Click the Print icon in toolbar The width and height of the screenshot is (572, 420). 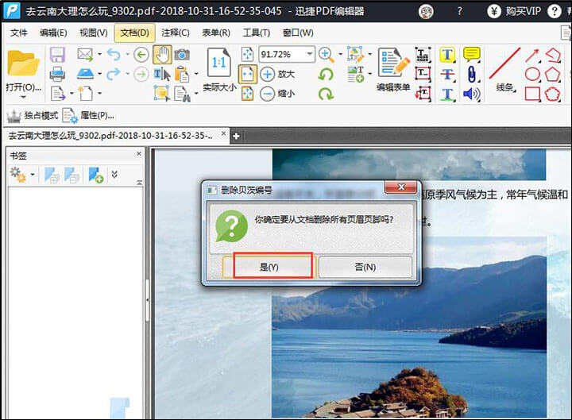point(57,74)
